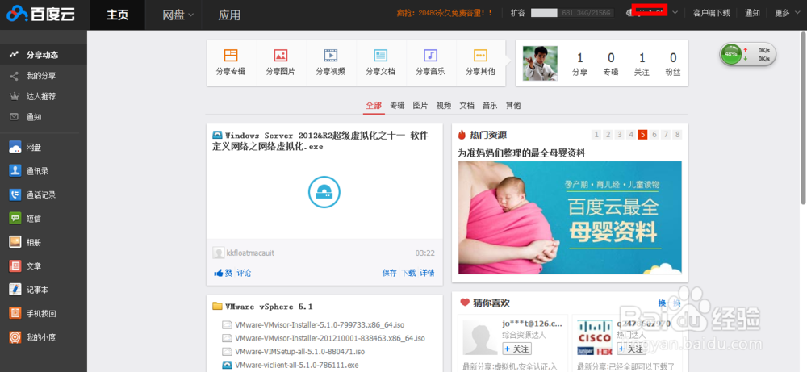Open 记事本 notepad in sidebar
This screenshot has width=807, height=372.
click(44, 290)
